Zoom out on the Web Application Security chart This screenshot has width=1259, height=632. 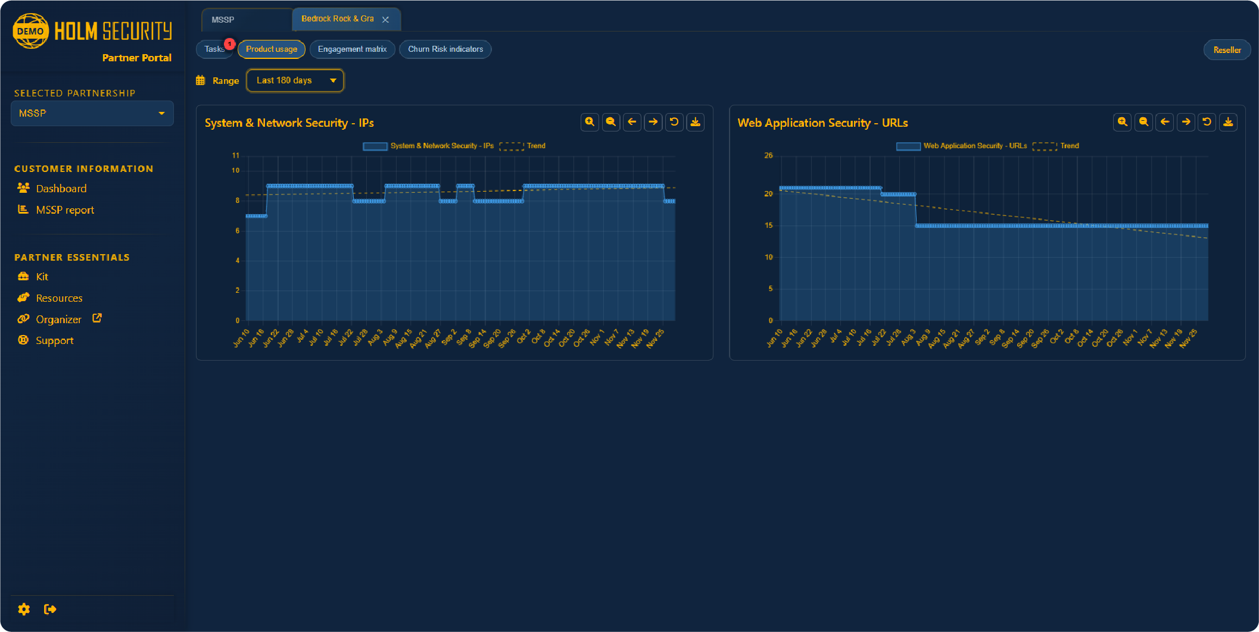tap(1143, 122)
